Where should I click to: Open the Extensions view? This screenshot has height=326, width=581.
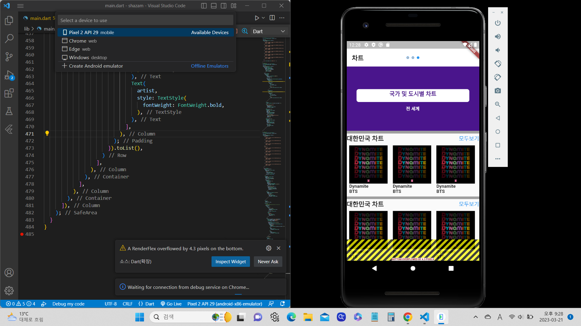coord(9,93)
